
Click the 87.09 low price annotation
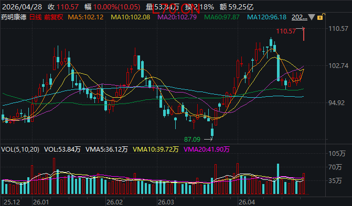click(x=192, y=140)
